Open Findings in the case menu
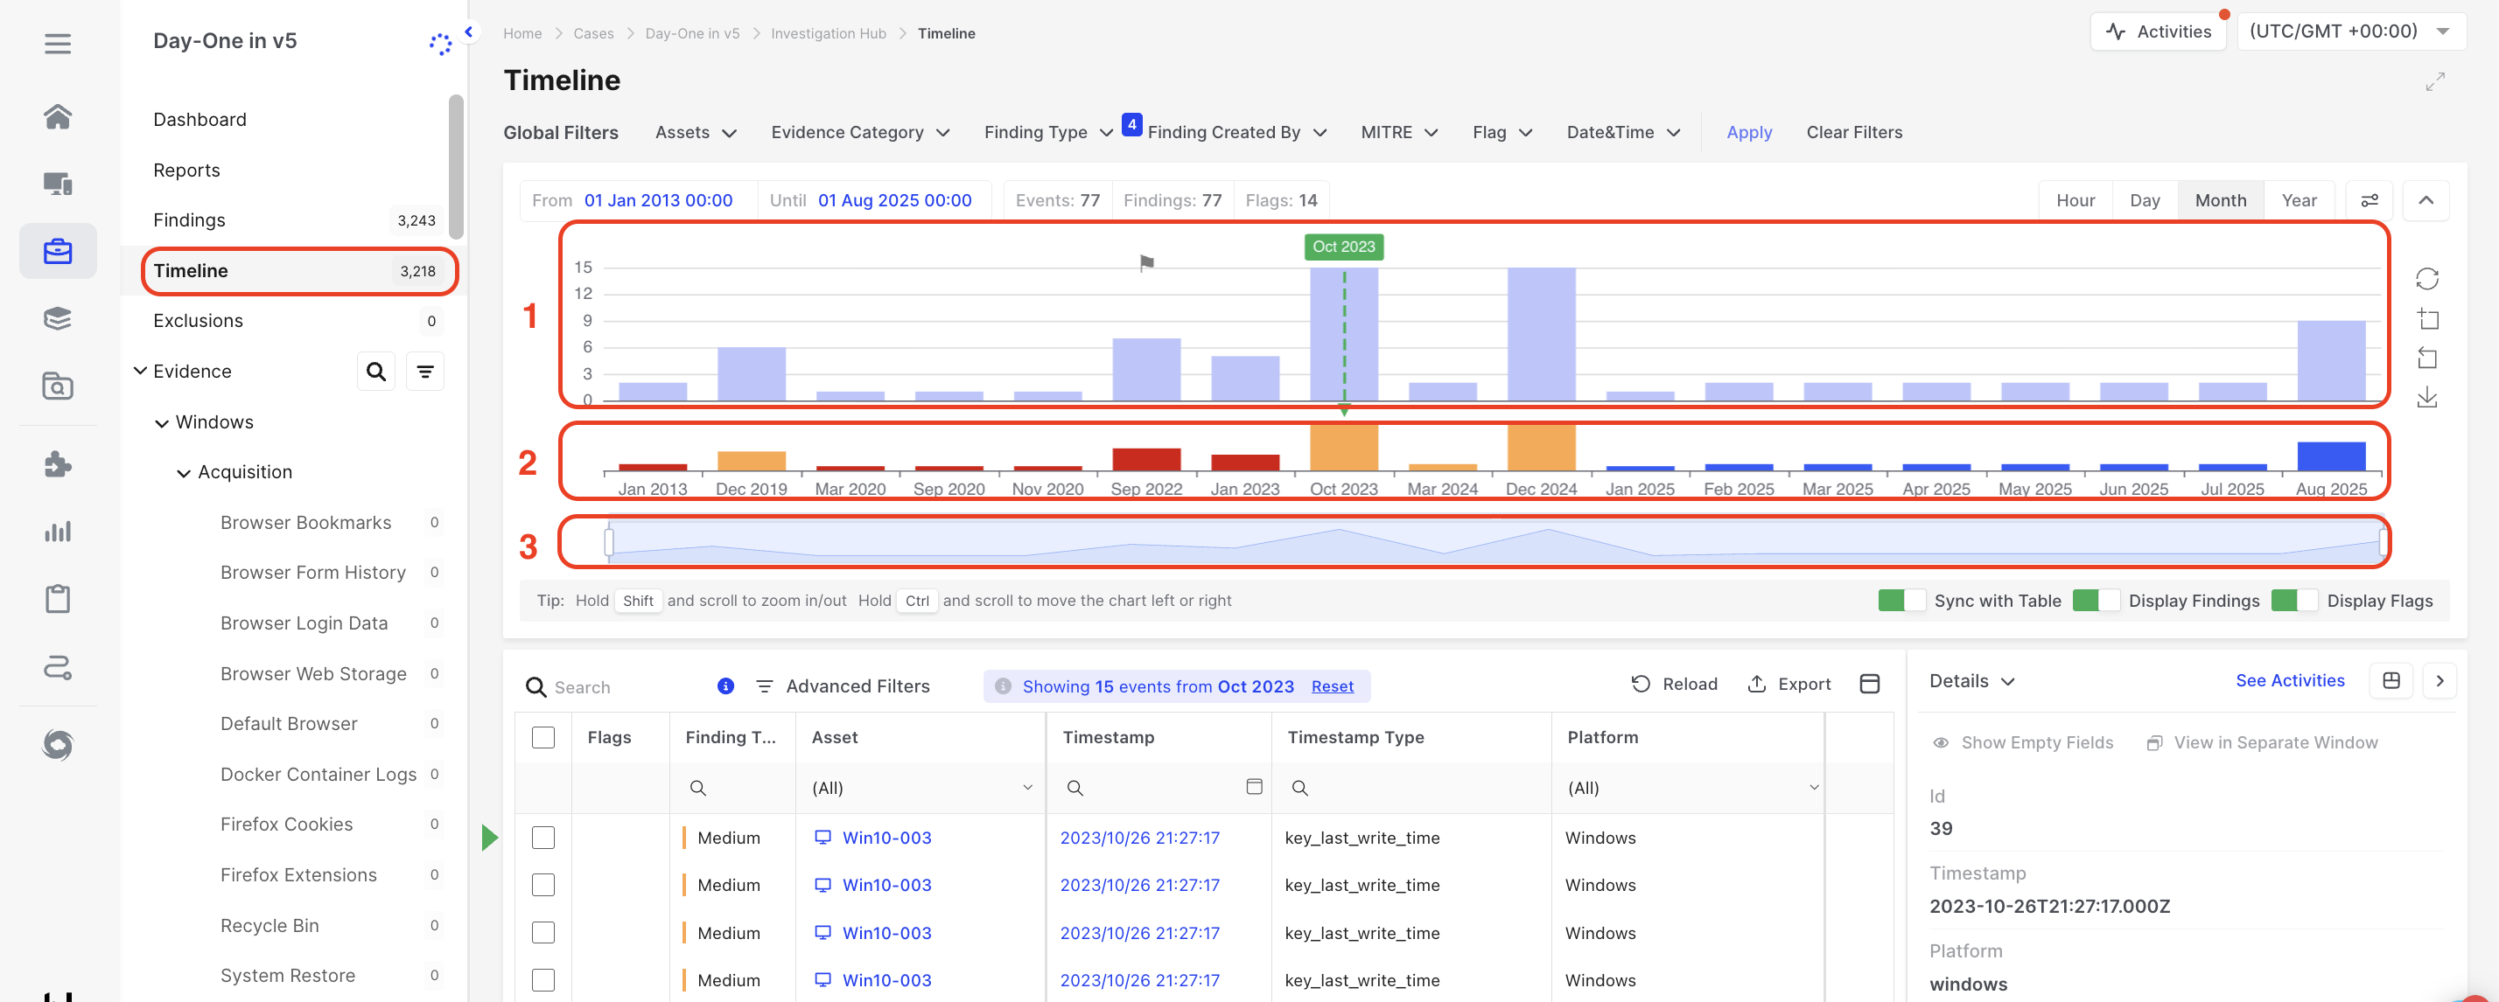The width and height of the screenshot is (2499, 1002). 189,220
